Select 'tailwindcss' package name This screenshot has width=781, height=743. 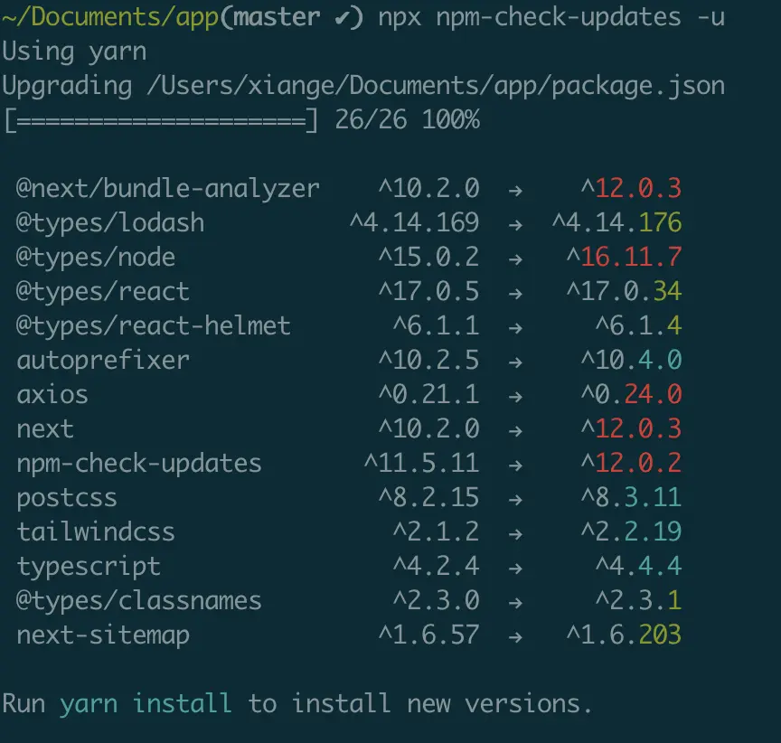coord(96,532)
